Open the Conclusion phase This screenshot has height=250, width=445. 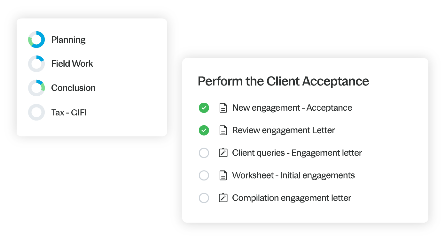(x=73, y=88)
